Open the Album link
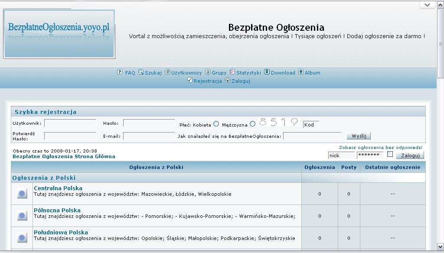The width and height of the screenshot is (444, 253). [312, 73]
